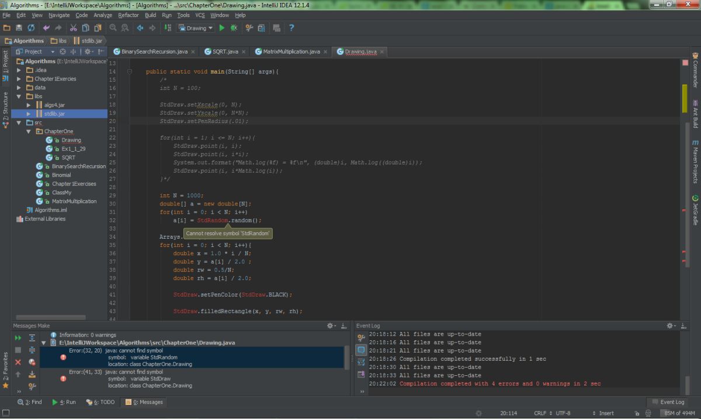
Task: Open the 6: TODO tool window
Action: pos(100,402)
